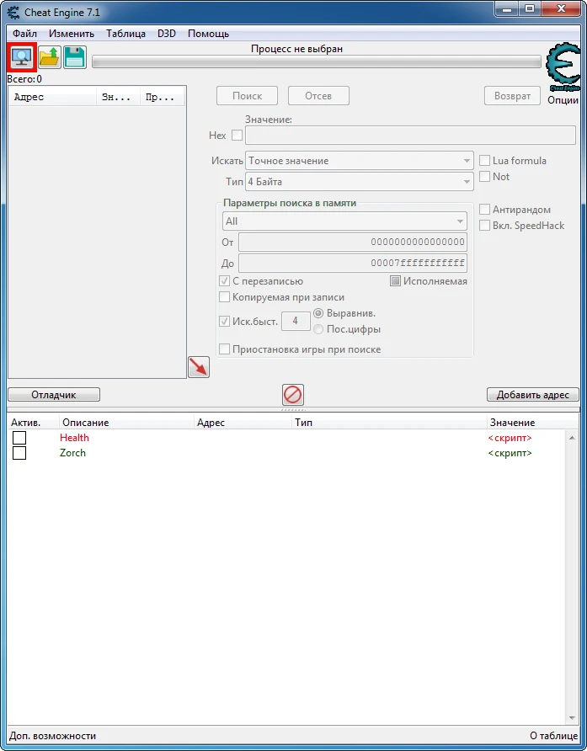Open the Помощь menu

pos(209,34)
